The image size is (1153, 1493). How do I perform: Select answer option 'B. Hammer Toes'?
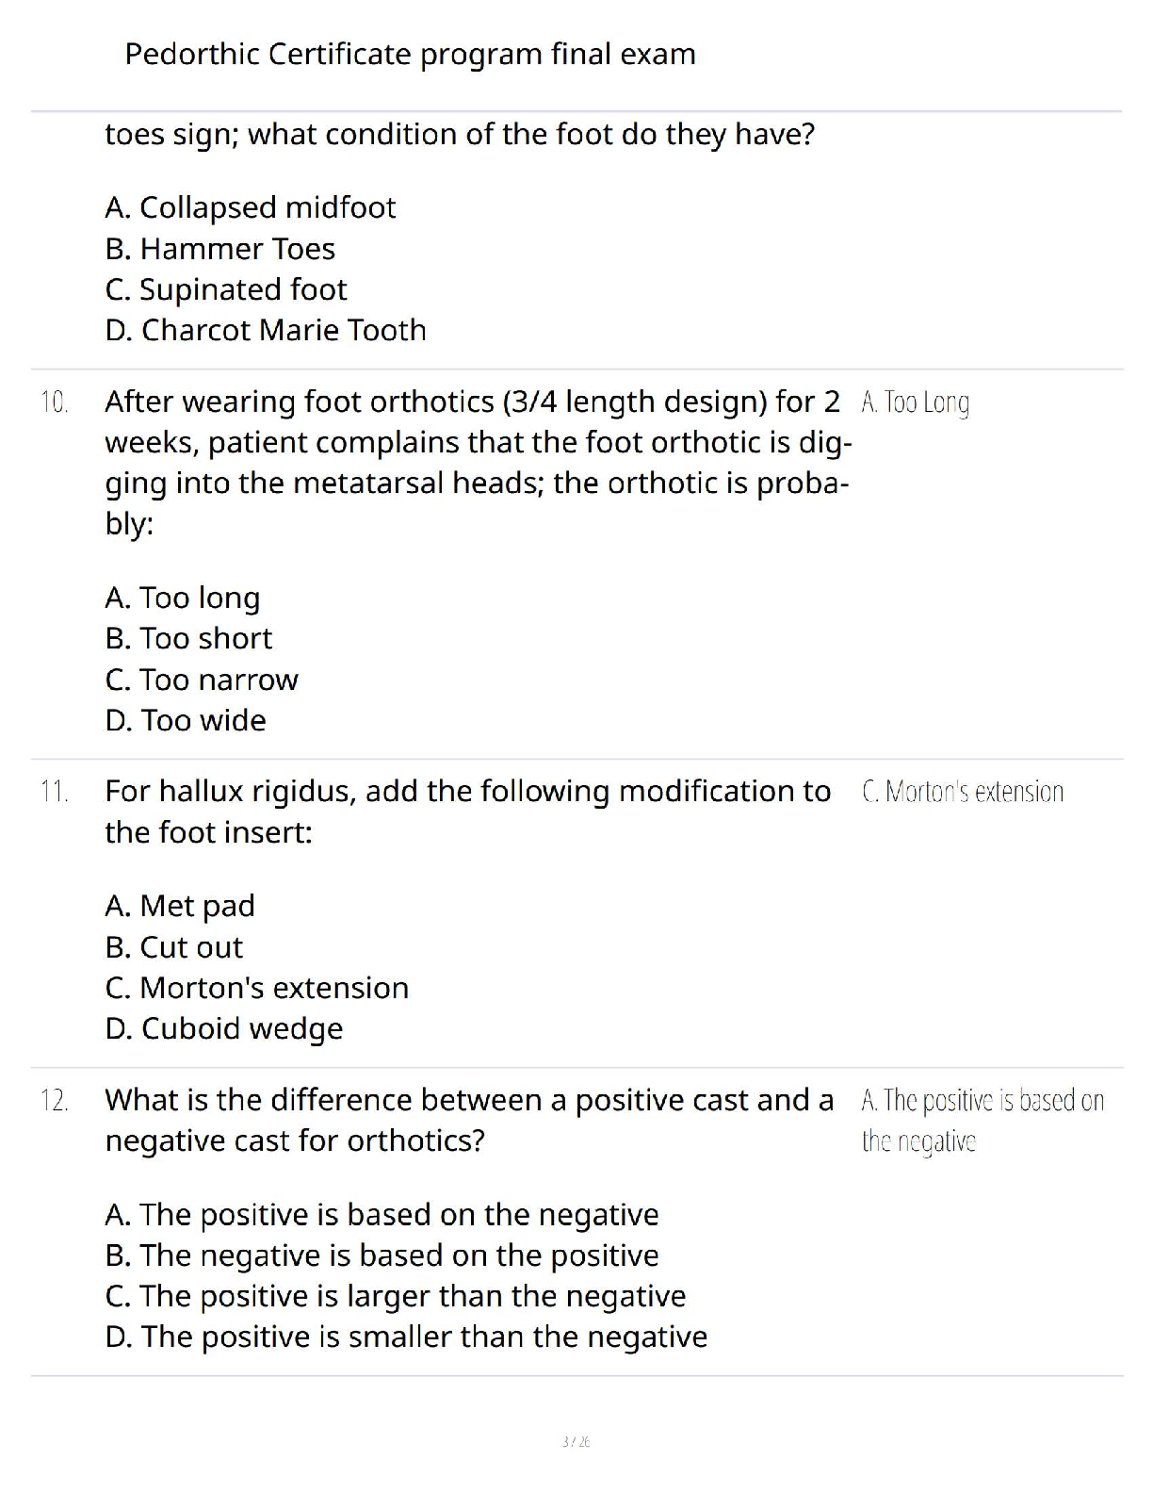point(219,249)
